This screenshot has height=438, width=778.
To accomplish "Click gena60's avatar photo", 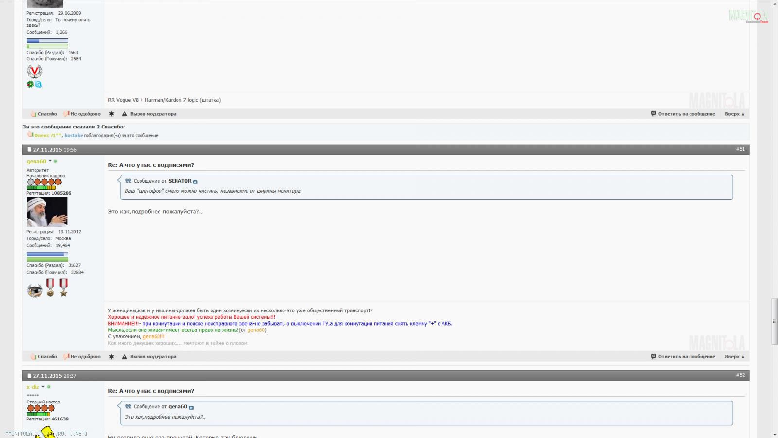I will (x=47, y=212).
